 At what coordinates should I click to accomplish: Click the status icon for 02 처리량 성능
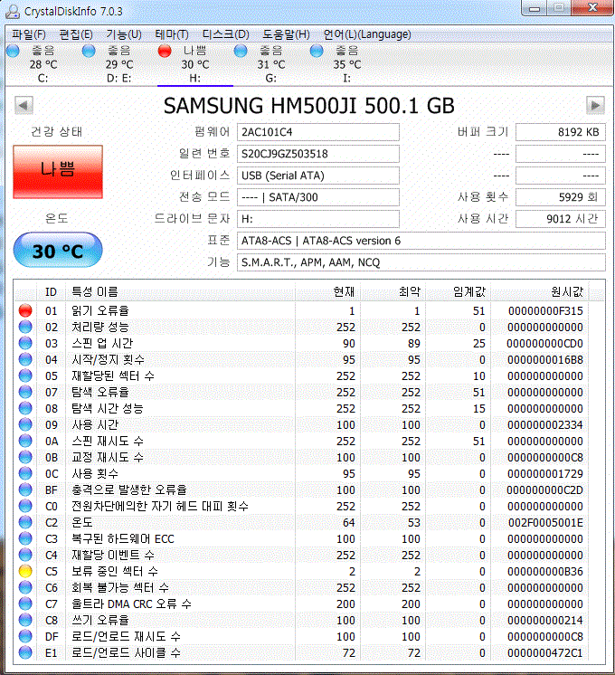pos(25,327)
